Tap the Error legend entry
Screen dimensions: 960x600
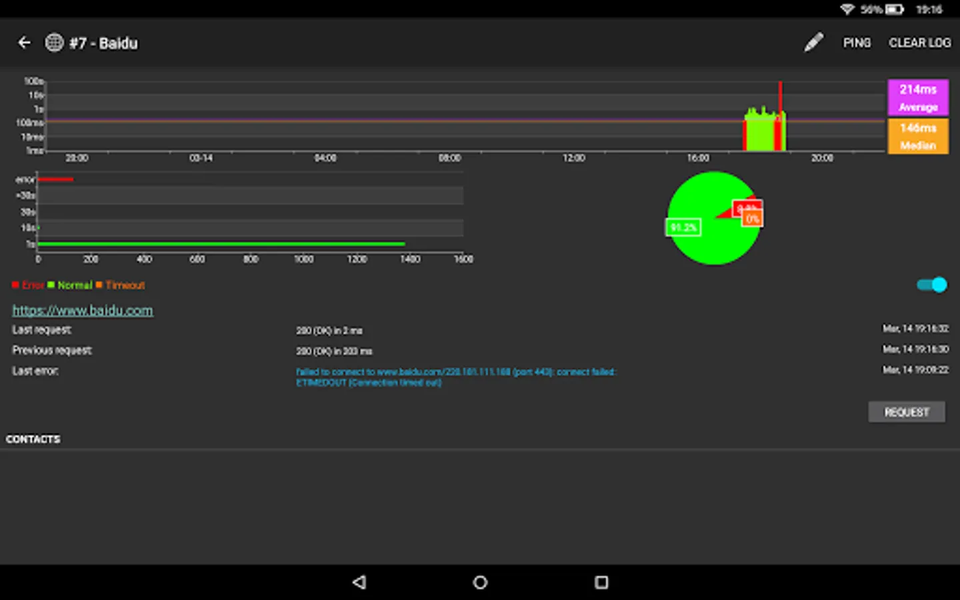coord(28,285)
